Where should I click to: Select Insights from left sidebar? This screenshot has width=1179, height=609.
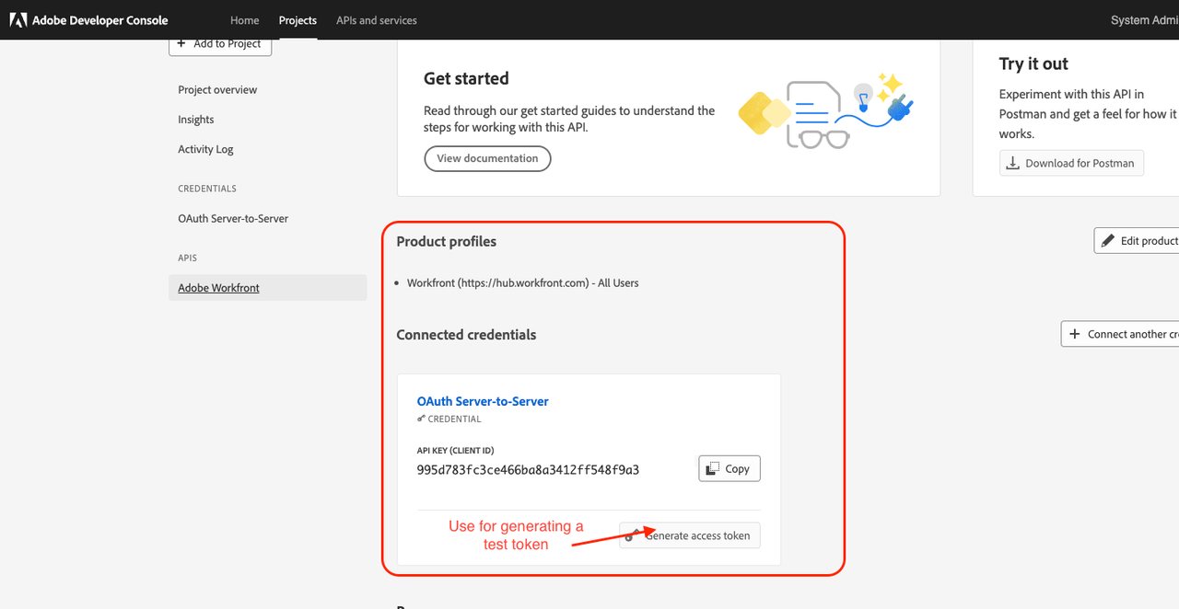click(196, 120)
